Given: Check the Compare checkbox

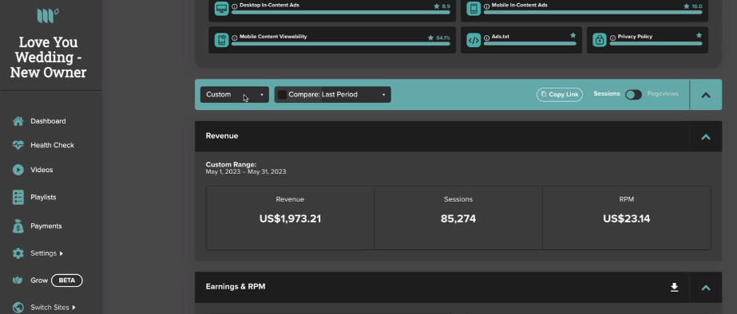Looking at the screenshot, I should (282, 95).
